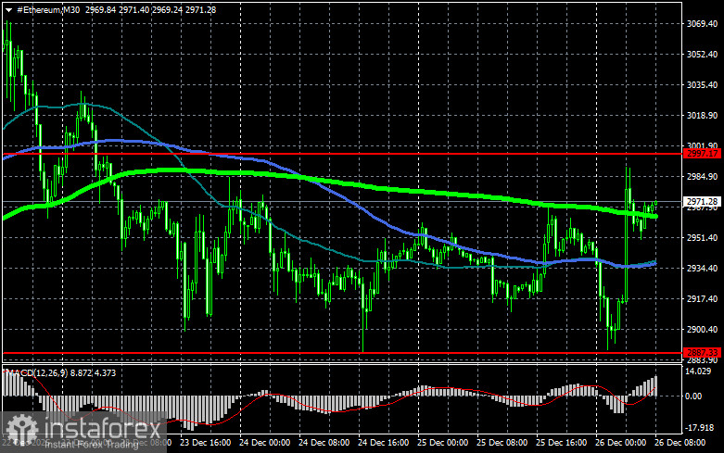This screenshot has width=724, height=453.
Task: Click the 2917.40 price scale value
Action: [x=702, y=299]
